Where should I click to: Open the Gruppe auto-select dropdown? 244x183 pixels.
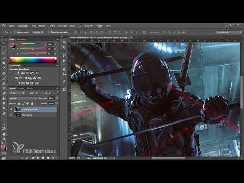coord(38,32)
